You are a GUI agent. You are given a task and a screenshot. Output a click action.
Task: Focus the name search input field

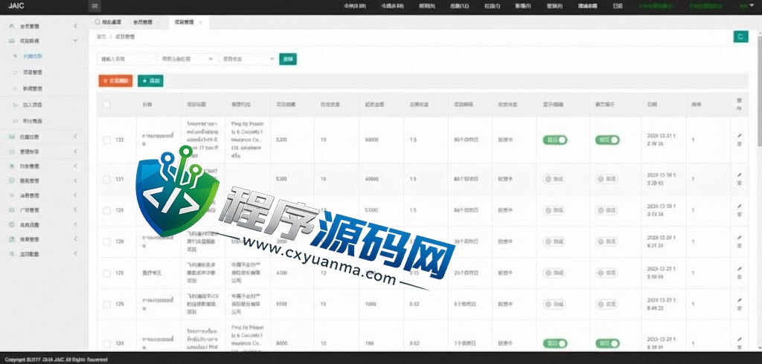coord(127,59)
